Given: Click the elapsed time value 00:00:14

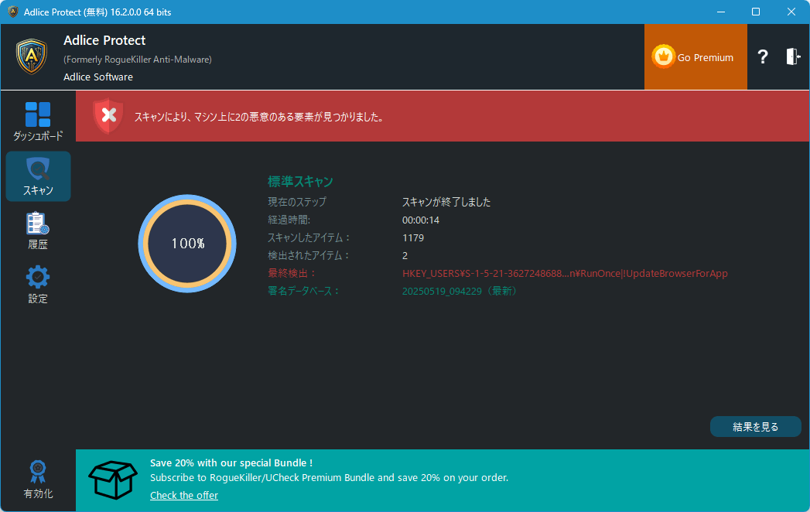Looking at the screenshot, I should click(x=421, y=220).
